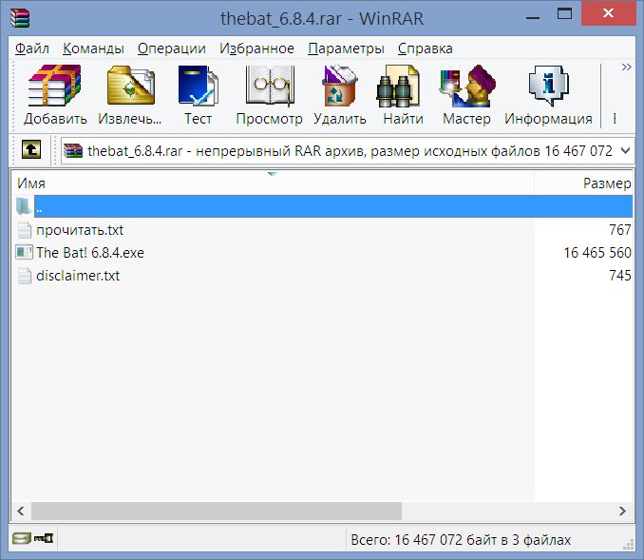
Task: Click the WinRAR archive icon in address bar
Action: [x=73, y=151]
